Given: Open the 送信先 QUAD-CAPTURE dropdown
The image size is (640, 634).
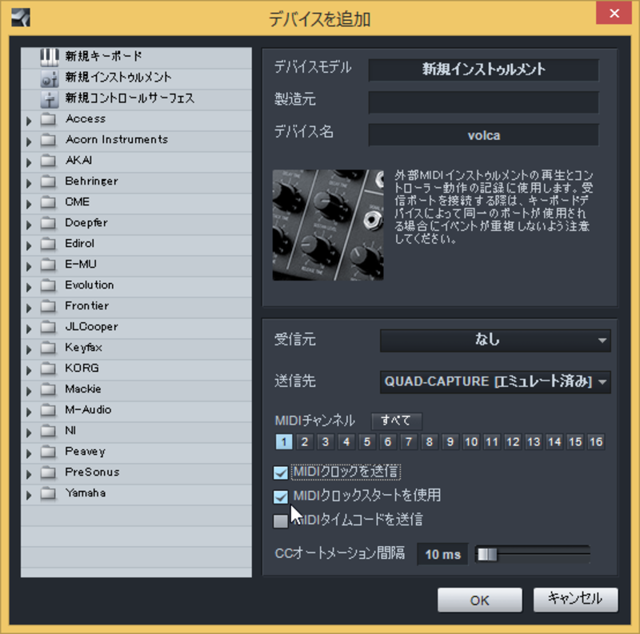Looking at the screenshot, I should click(x=495, y=382).
